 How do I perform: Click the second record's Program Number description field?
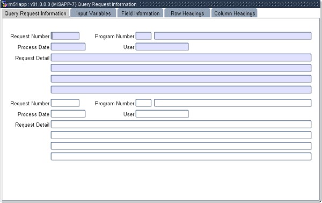[233, 103]
